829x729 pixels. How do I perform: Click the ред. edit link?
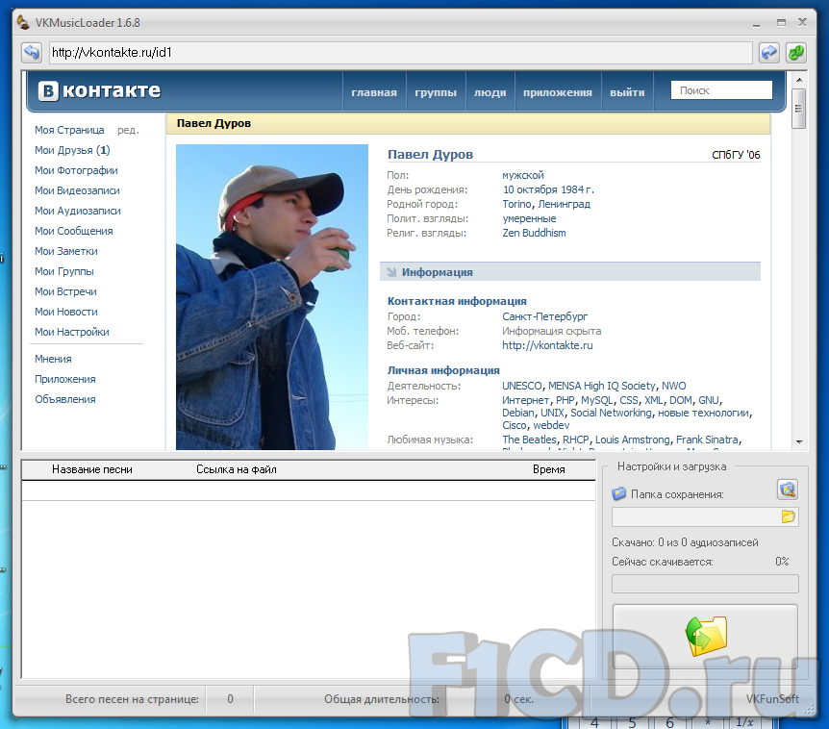128,130
